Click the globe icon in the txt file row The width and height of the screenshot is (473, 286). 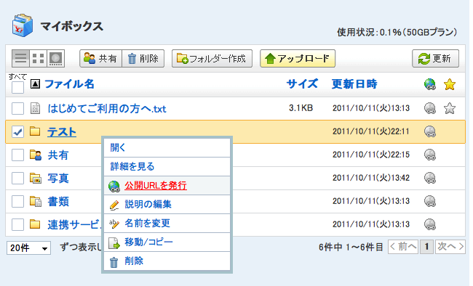pos(430,108)
